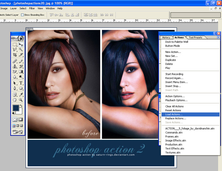The image size is (222, 171).
Task: Select the Gradient tool
Action: 21,71
